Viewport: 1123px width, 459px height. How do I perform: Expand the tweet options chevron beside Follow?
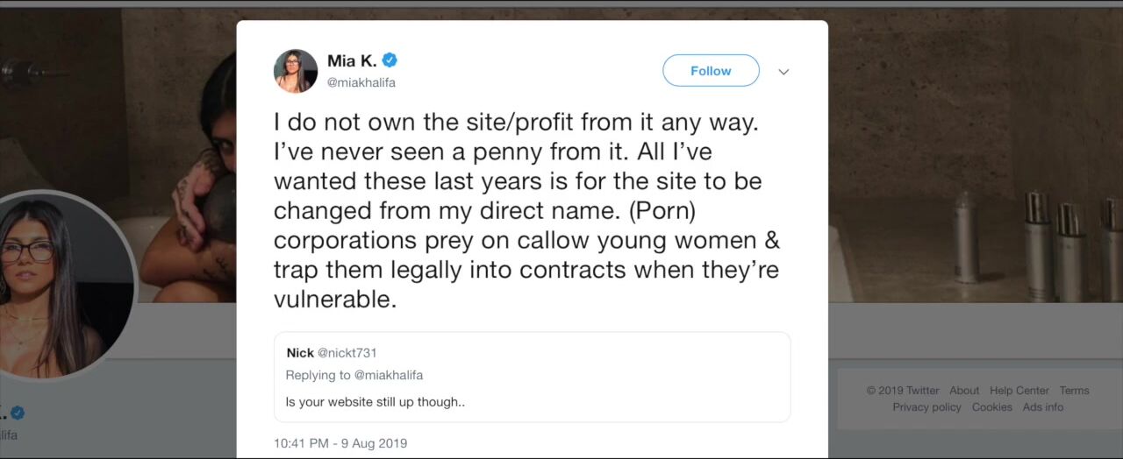pyautogui.click(x=783, y=72)
